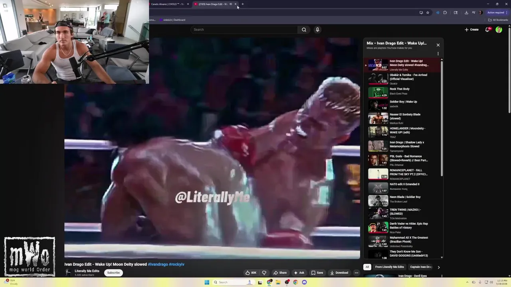Click the Create button

pos(471,29)
